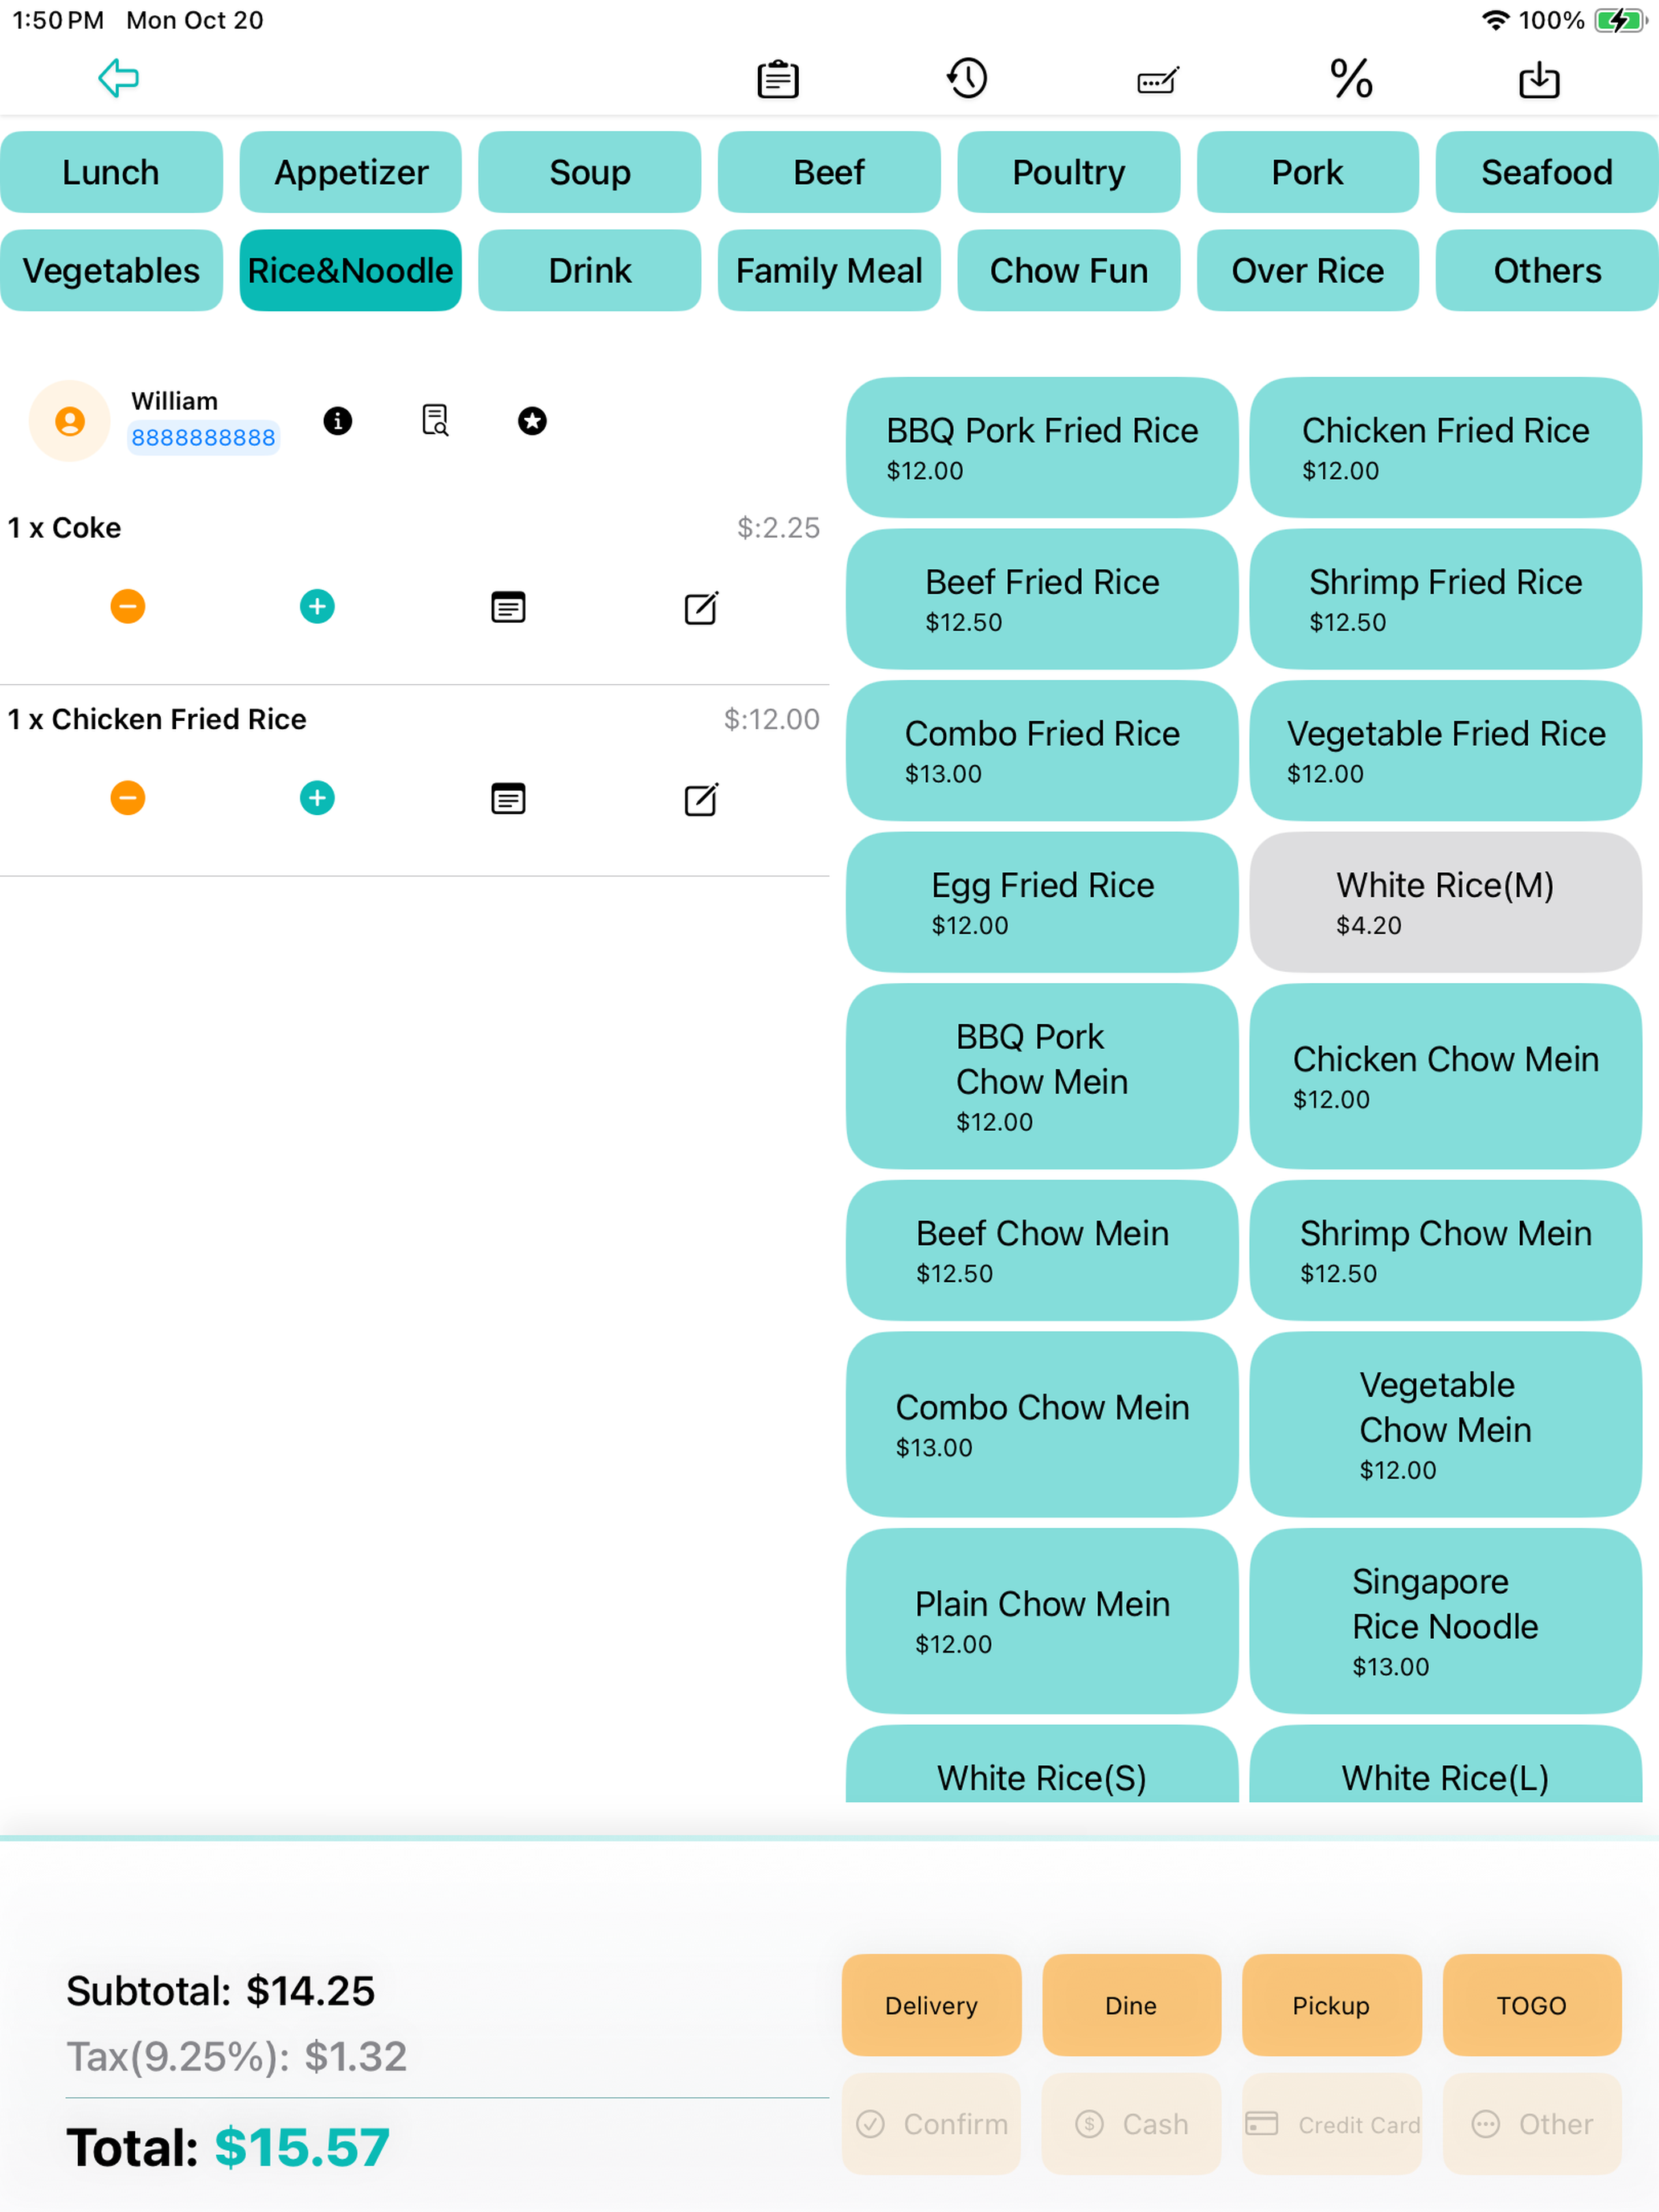This screenshot has height=2212, width=1659.
Task: Edit the Chicken Fried Rice line item
Action: (700, 799)
